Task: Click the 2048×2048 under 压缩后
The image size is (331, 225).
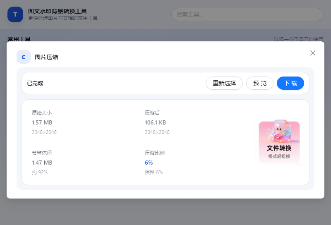Action: click(157, 132)
